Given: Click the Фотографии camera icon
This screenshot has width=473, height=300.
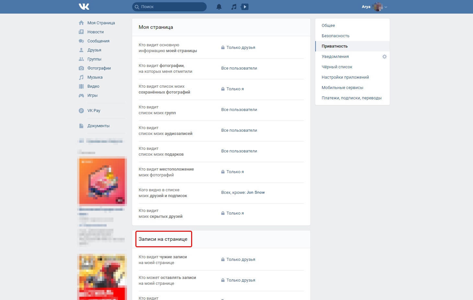Looking at the screenshot, I should coord(81,68).
